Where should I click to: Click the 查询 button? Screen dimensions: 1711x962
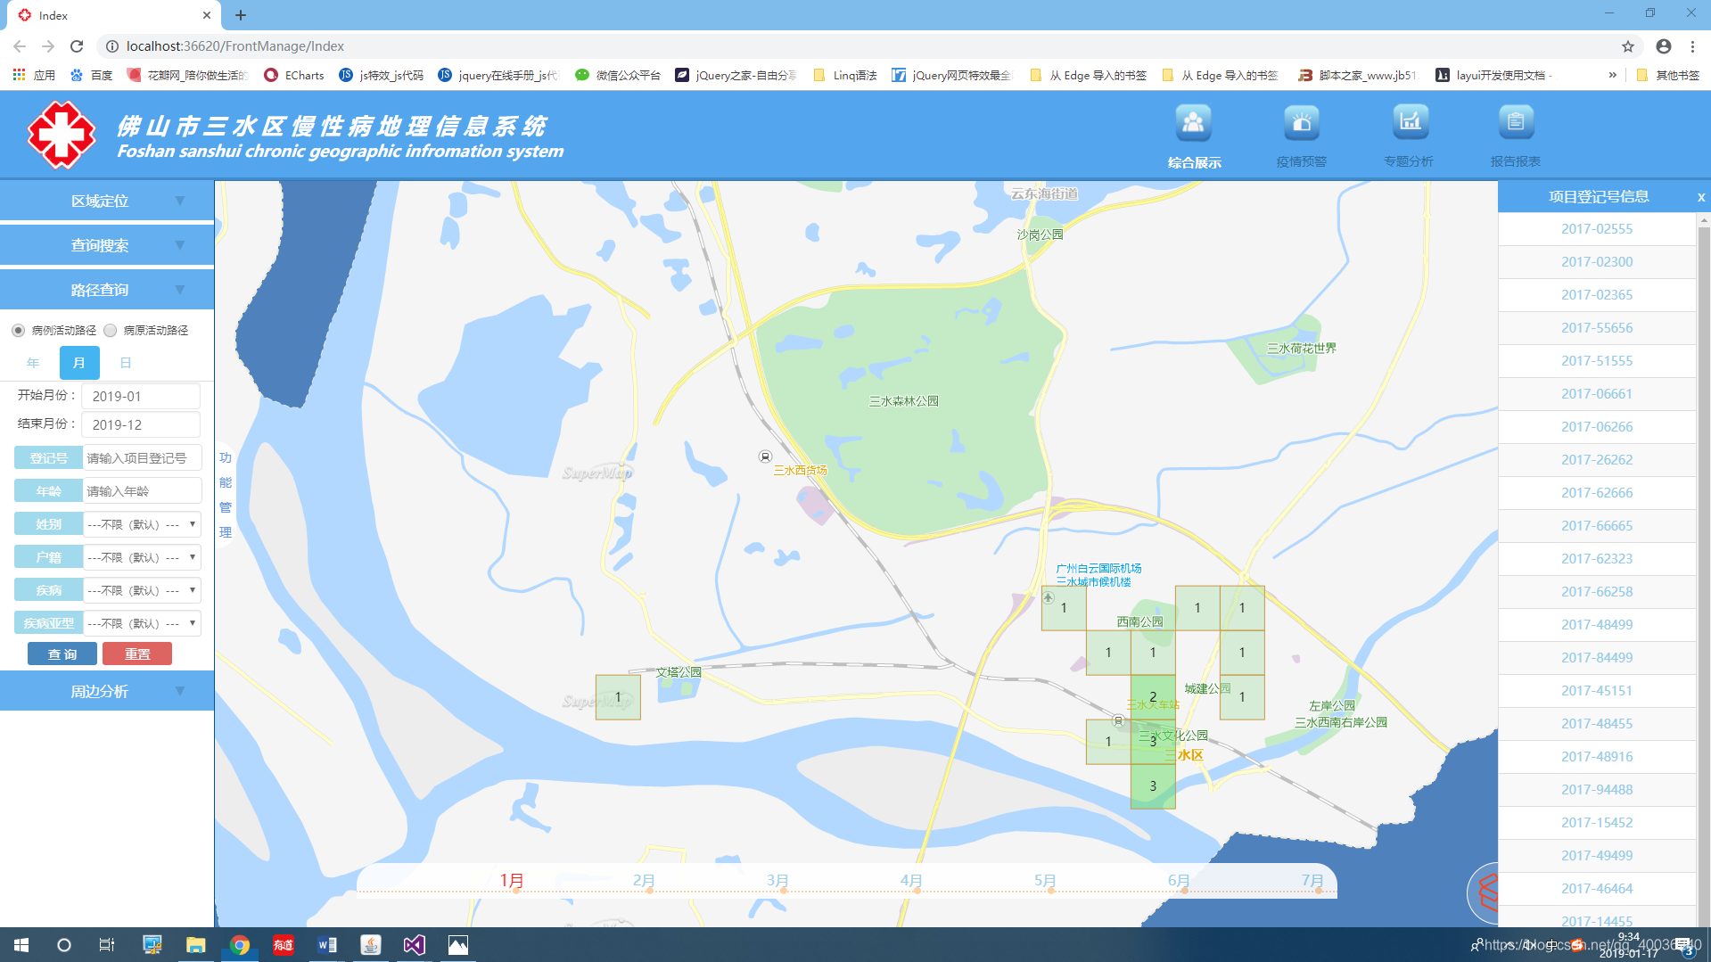[x=62, y=654]
